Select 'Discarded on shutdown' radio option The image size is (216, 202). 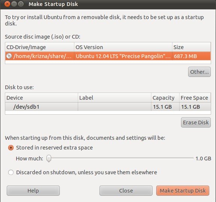11,172
